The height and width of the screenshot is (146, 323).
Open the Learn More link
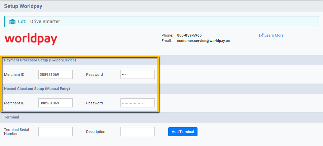click(x=271, y=35)
